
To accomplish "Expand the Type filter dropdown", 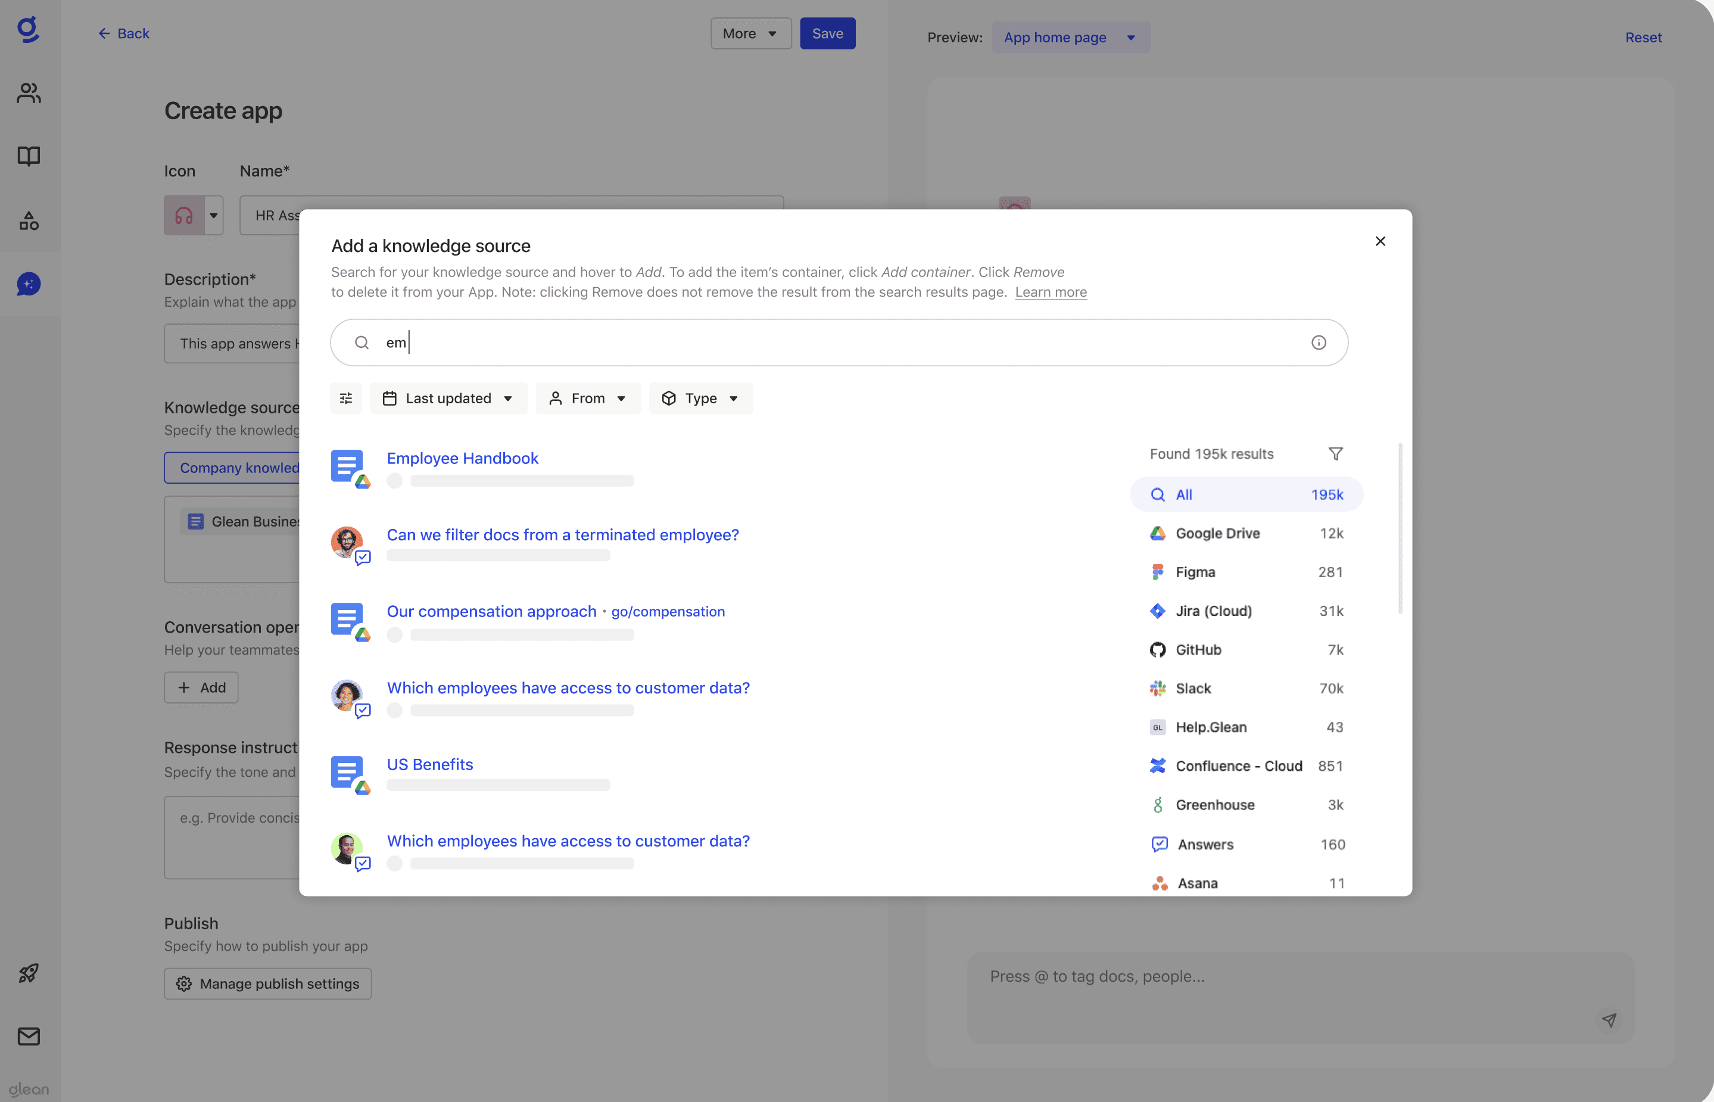I will click(x=701, y=399).
